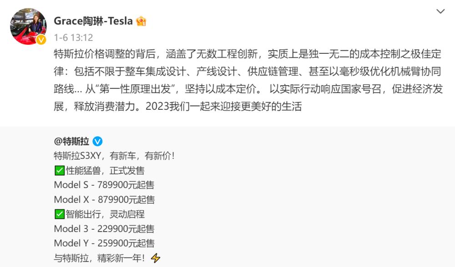Click the orange V badge on the avatar

[40, 38]
